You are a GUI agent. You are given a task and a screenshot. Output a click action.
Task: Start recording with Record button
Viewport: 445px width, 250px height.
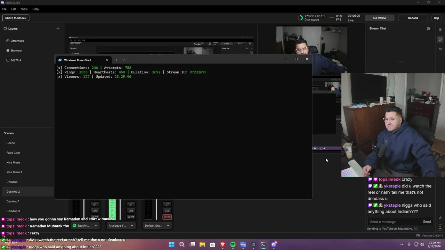(x=413, y=18)
